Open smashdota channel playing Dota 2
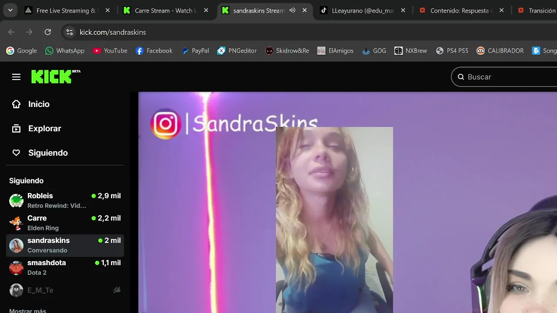 [x=65, y=267]
